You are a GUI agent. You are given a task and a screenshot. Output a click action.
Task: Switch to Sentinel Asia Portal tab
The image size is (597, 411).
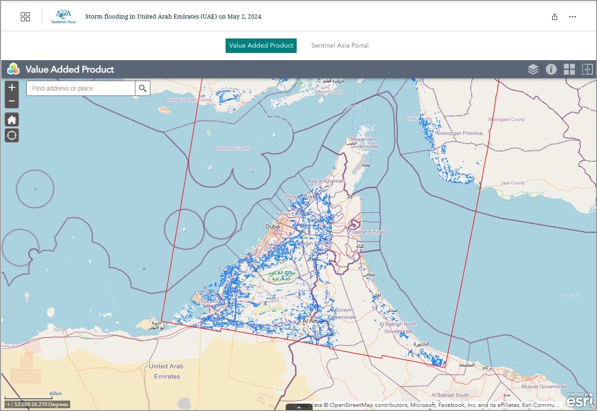tap(340, 46)
